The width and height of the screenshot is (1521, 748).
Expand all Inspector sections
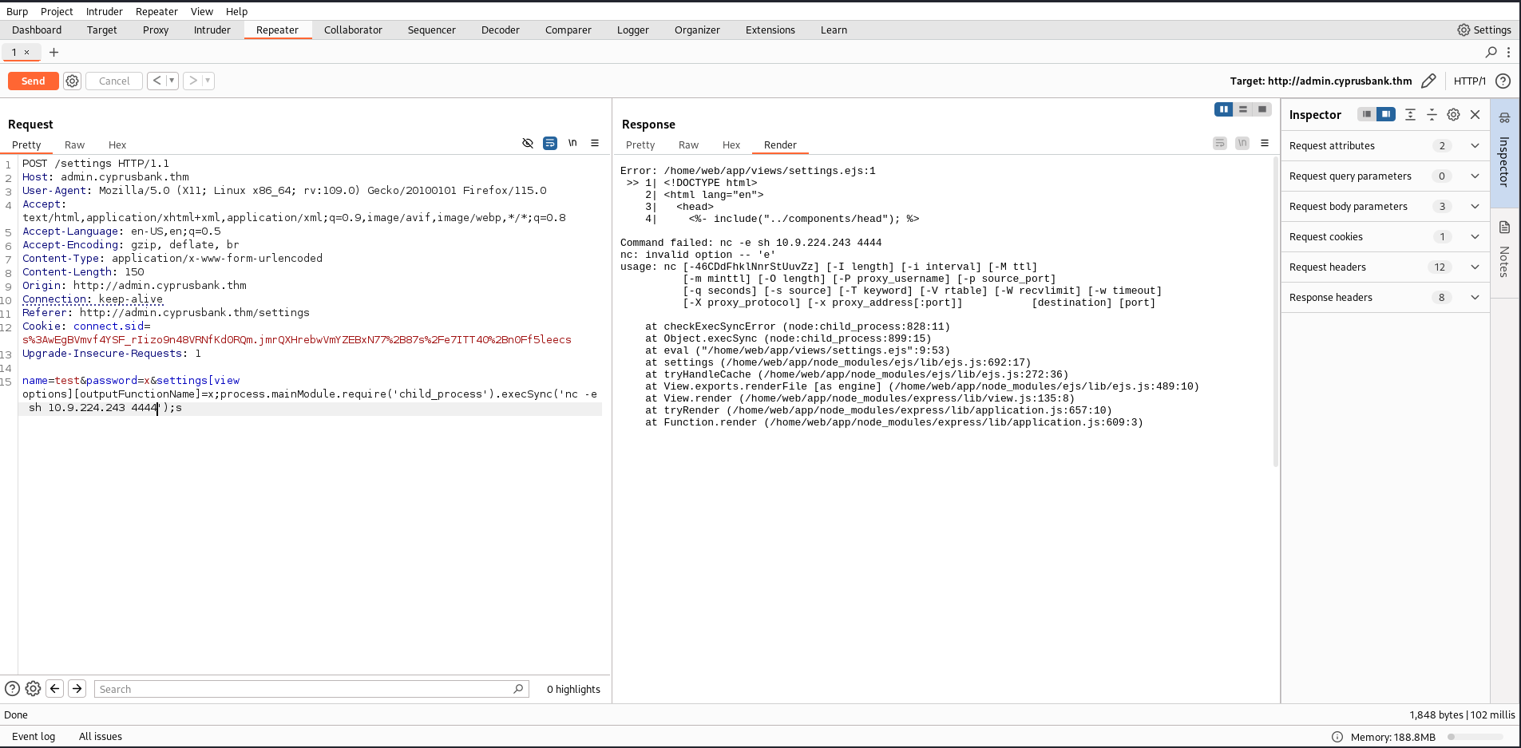[x=1410, y=114]
